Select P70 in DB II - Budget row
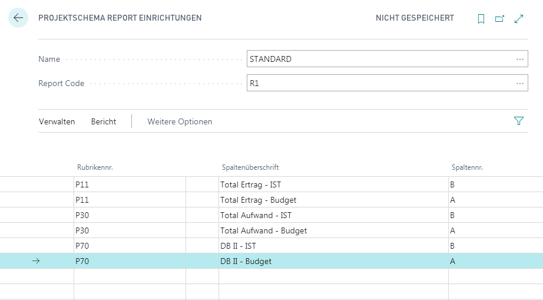The width and height of the screenshot is (543, 300). pos(130,261)
